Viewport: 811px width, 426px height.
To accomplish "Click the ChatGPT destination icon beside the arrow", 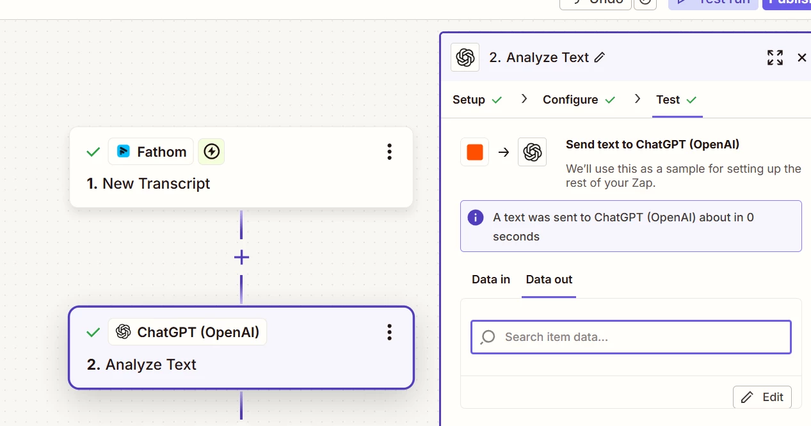I will pyautogui.click(x=533, y=152).
